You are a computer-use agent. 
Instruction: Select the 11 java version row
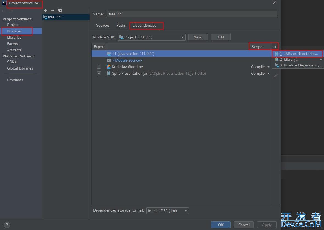[x=182, y=54]
